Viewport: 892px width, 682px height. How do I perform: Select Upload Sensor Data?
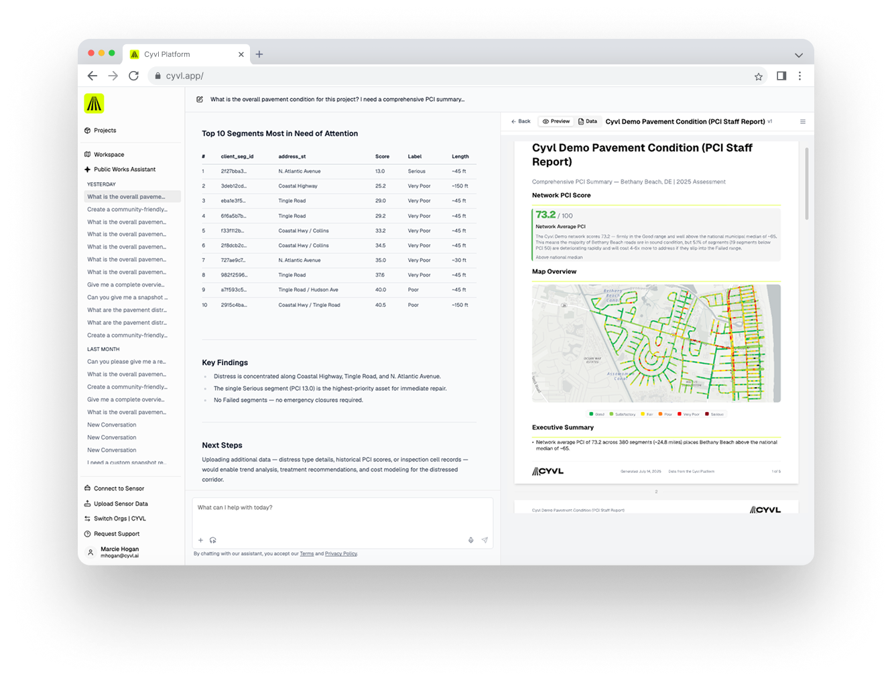pyautogui.click(x=116, y=504)
